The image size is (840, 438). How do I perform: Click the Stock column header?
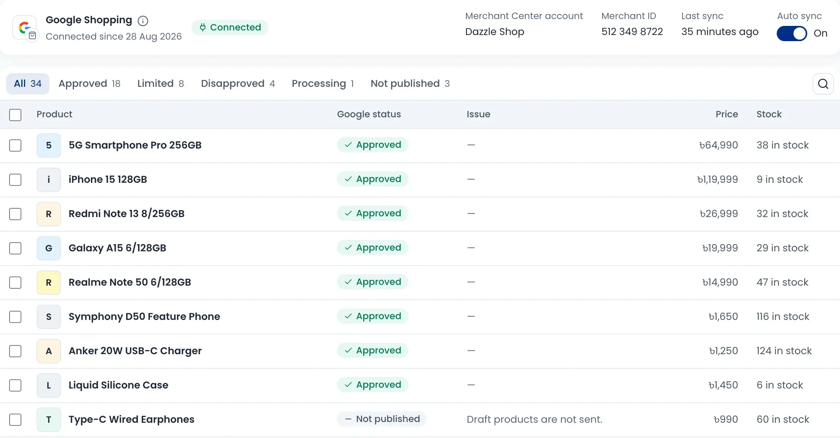click(769, 114)
